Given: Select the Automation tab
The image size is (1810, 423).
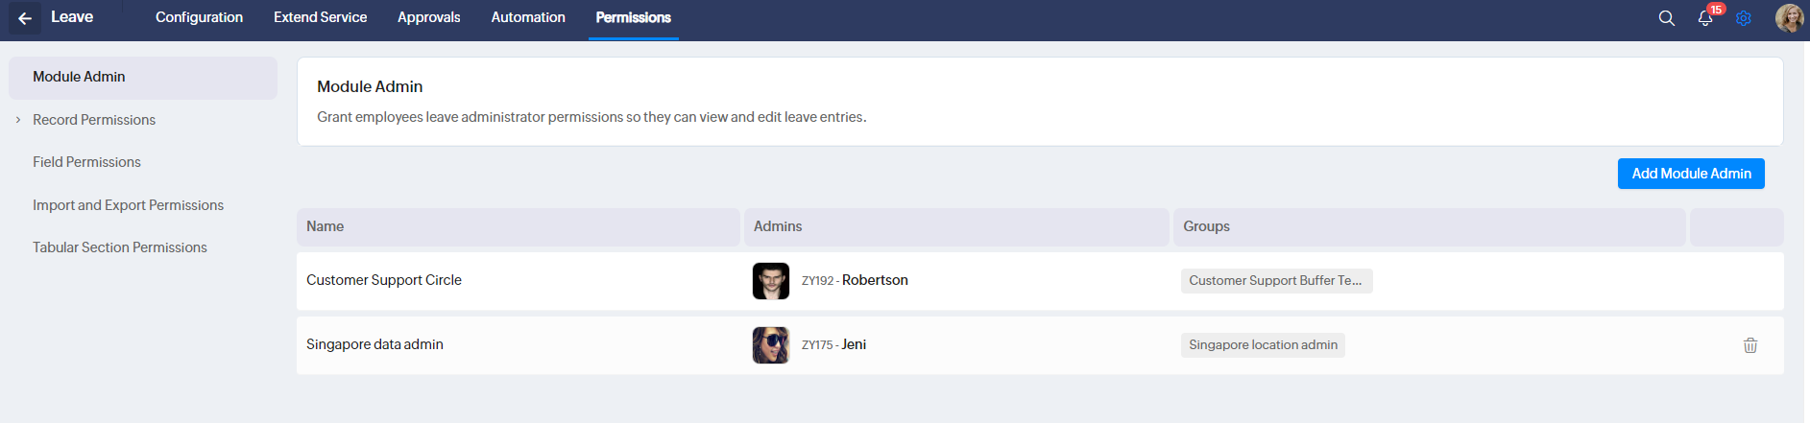Looking at the screenshot, I should [x=528, y=17].
